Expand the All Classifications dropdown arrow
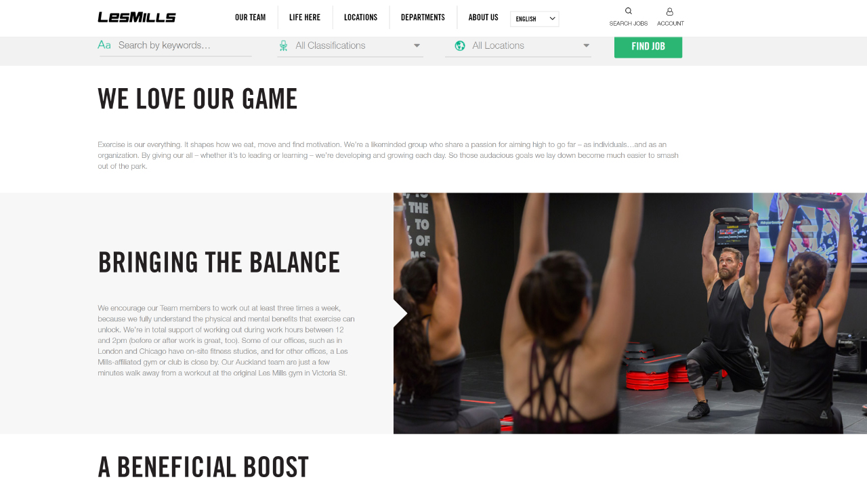This screenshot has height=488, width=867. point(417,45)
